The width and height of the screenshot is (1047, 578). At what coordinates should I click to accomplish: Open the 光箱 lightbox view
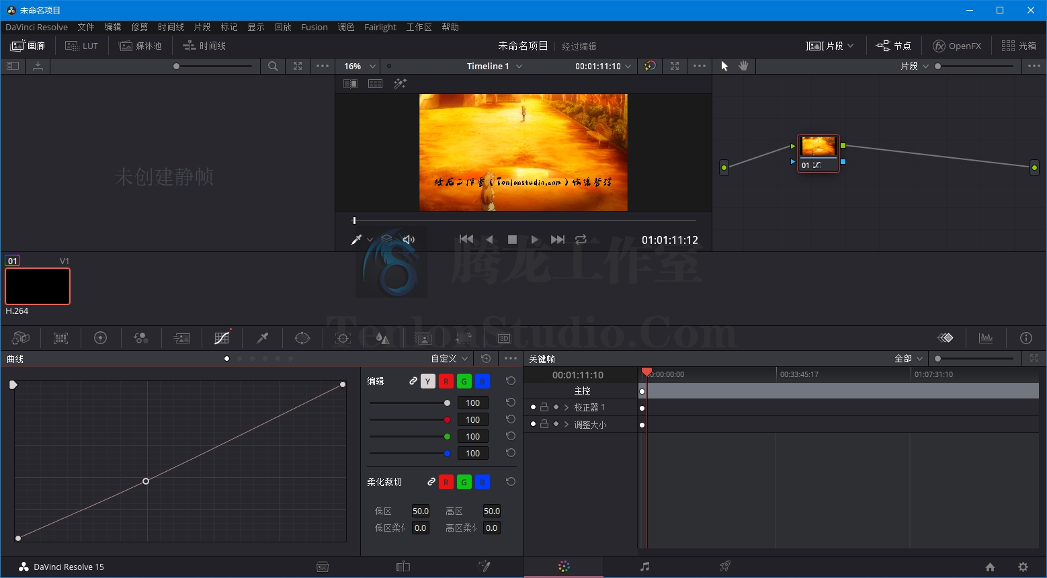pyautogui.click(x=1019, y=46)
